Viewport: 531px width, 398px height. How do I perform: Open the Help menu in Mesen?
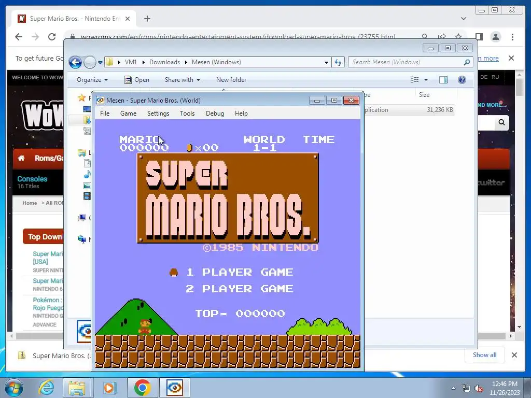pos(241,113)
